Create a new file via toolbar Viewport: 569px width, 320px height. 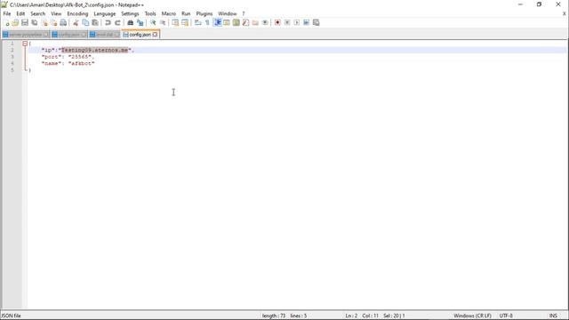coord(6,23)
